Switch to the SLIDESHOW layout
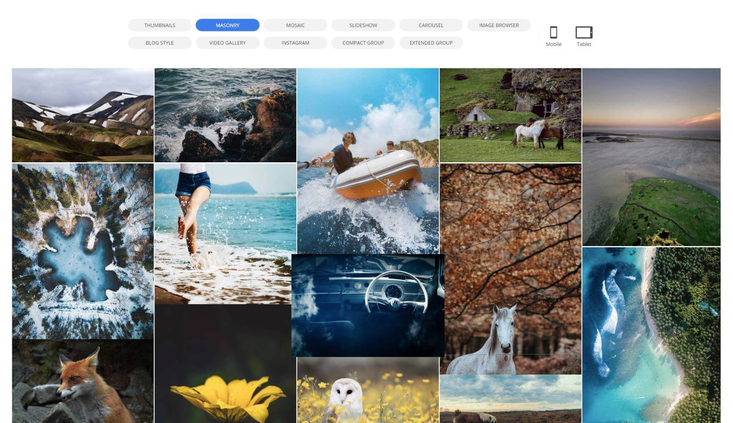 363,25
